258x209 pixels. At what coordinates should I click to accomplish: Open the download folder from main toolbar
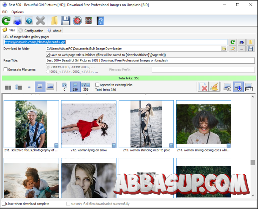coord(54,21)
